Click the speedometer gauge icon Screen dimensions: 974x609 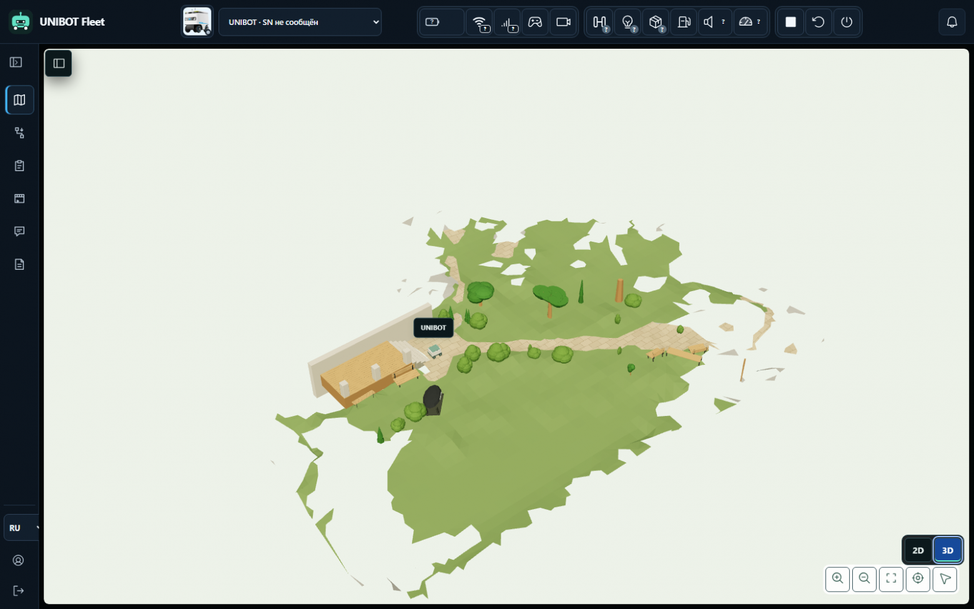(750, 22)
